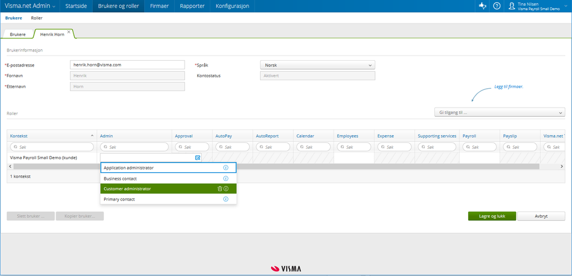
Task: Click the Kontostatus field showing Aktivert
Action: click(x=318, y=76)
